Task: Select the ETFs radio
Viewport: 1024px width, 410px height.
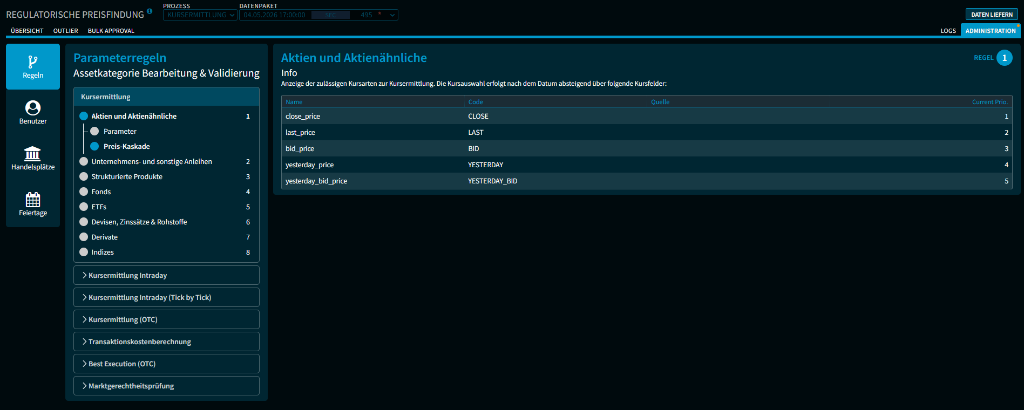Action: 84,207
